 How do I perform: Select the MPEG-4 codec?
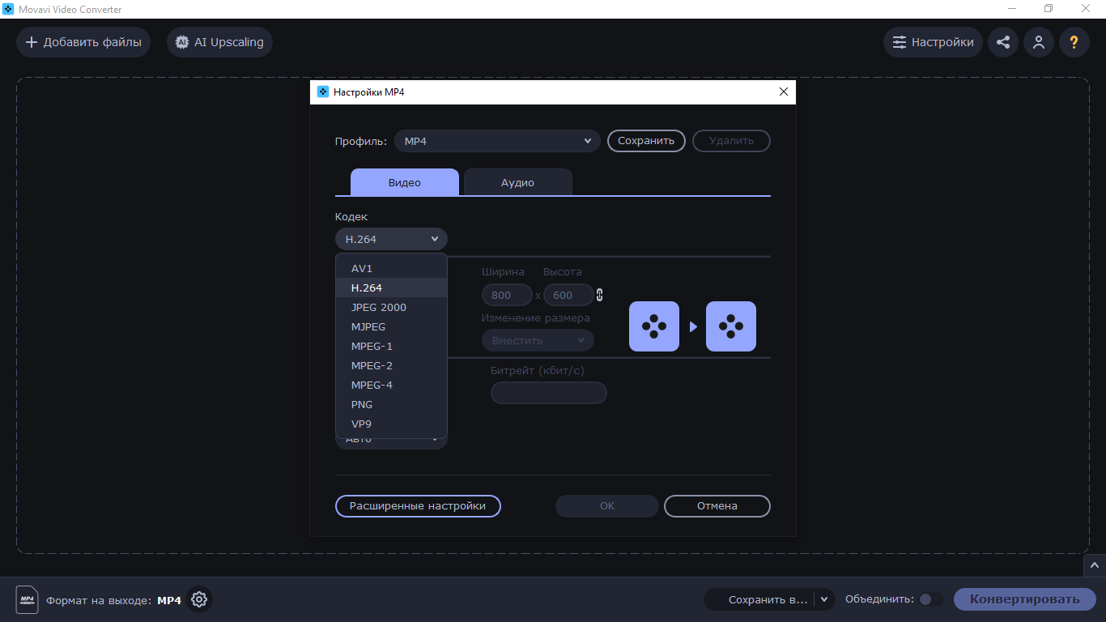pyautogui.click(x=391, y=385)
